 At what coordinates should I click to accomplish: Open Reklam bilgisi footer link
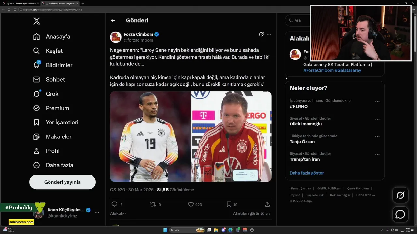[340, 195]
